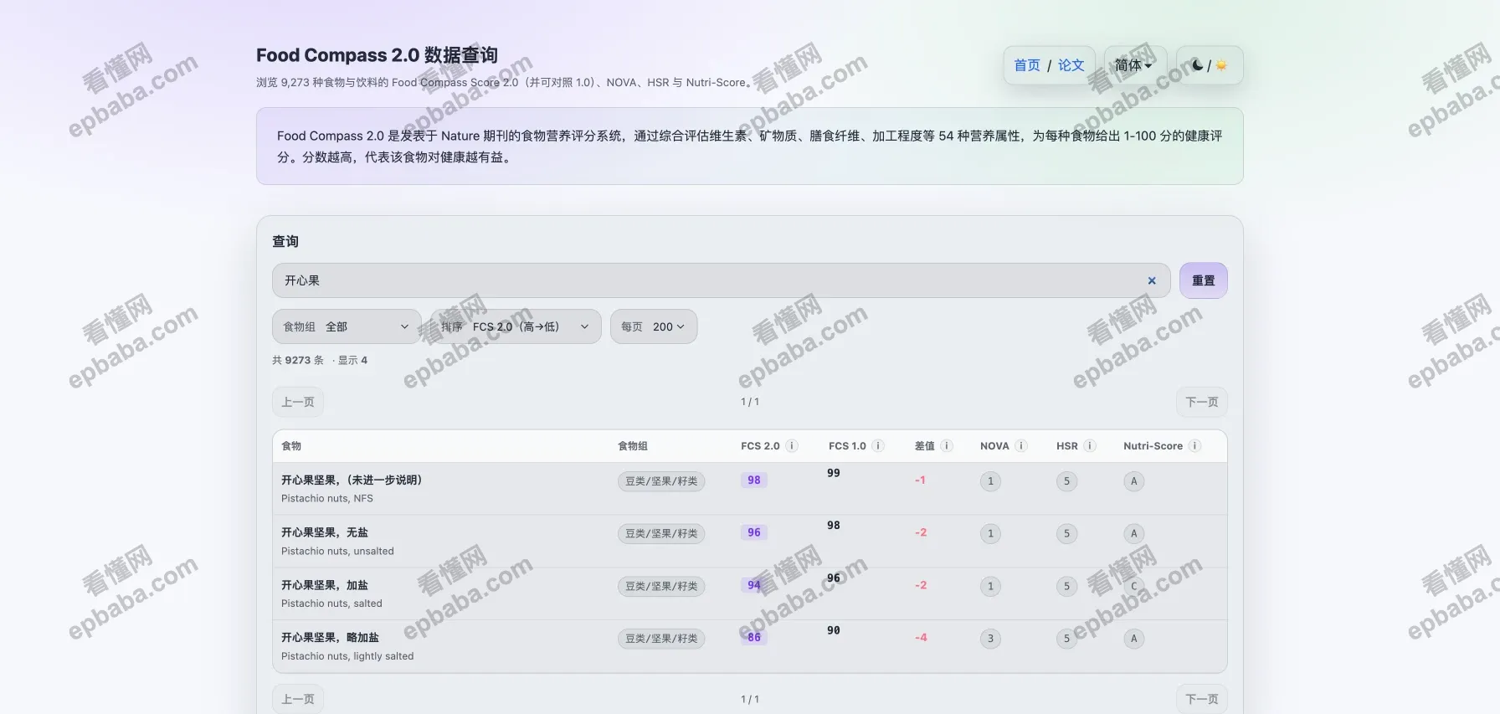Select the row Pistachio nuts, unsalted
This screenshot has width=1500, height=714.
click(750, 542)
